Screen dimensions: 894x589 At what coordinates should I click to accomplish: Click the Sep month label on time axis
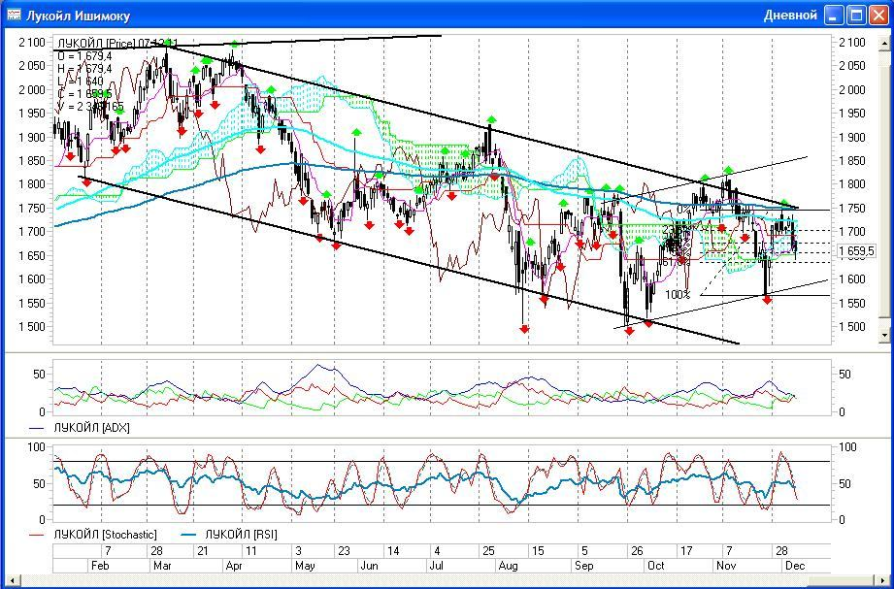[x=584, y=566]
